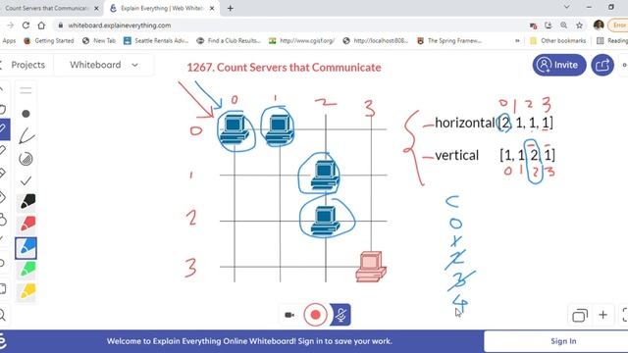Open the New Tab bookmark
The height and width of the screenshot is (353, 628).
(x=99, y=41)
